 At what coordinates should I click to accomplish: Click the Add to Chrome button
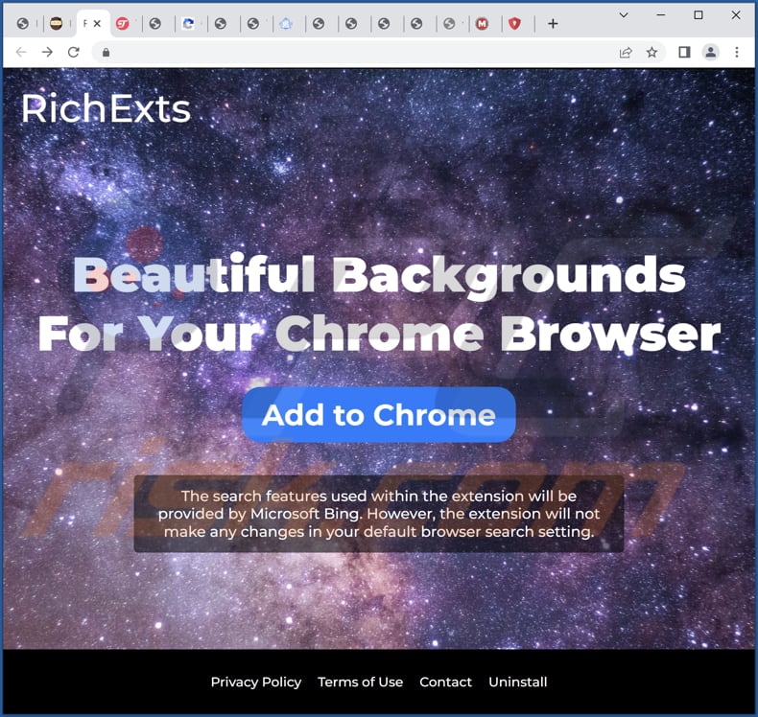coord(378,415)
